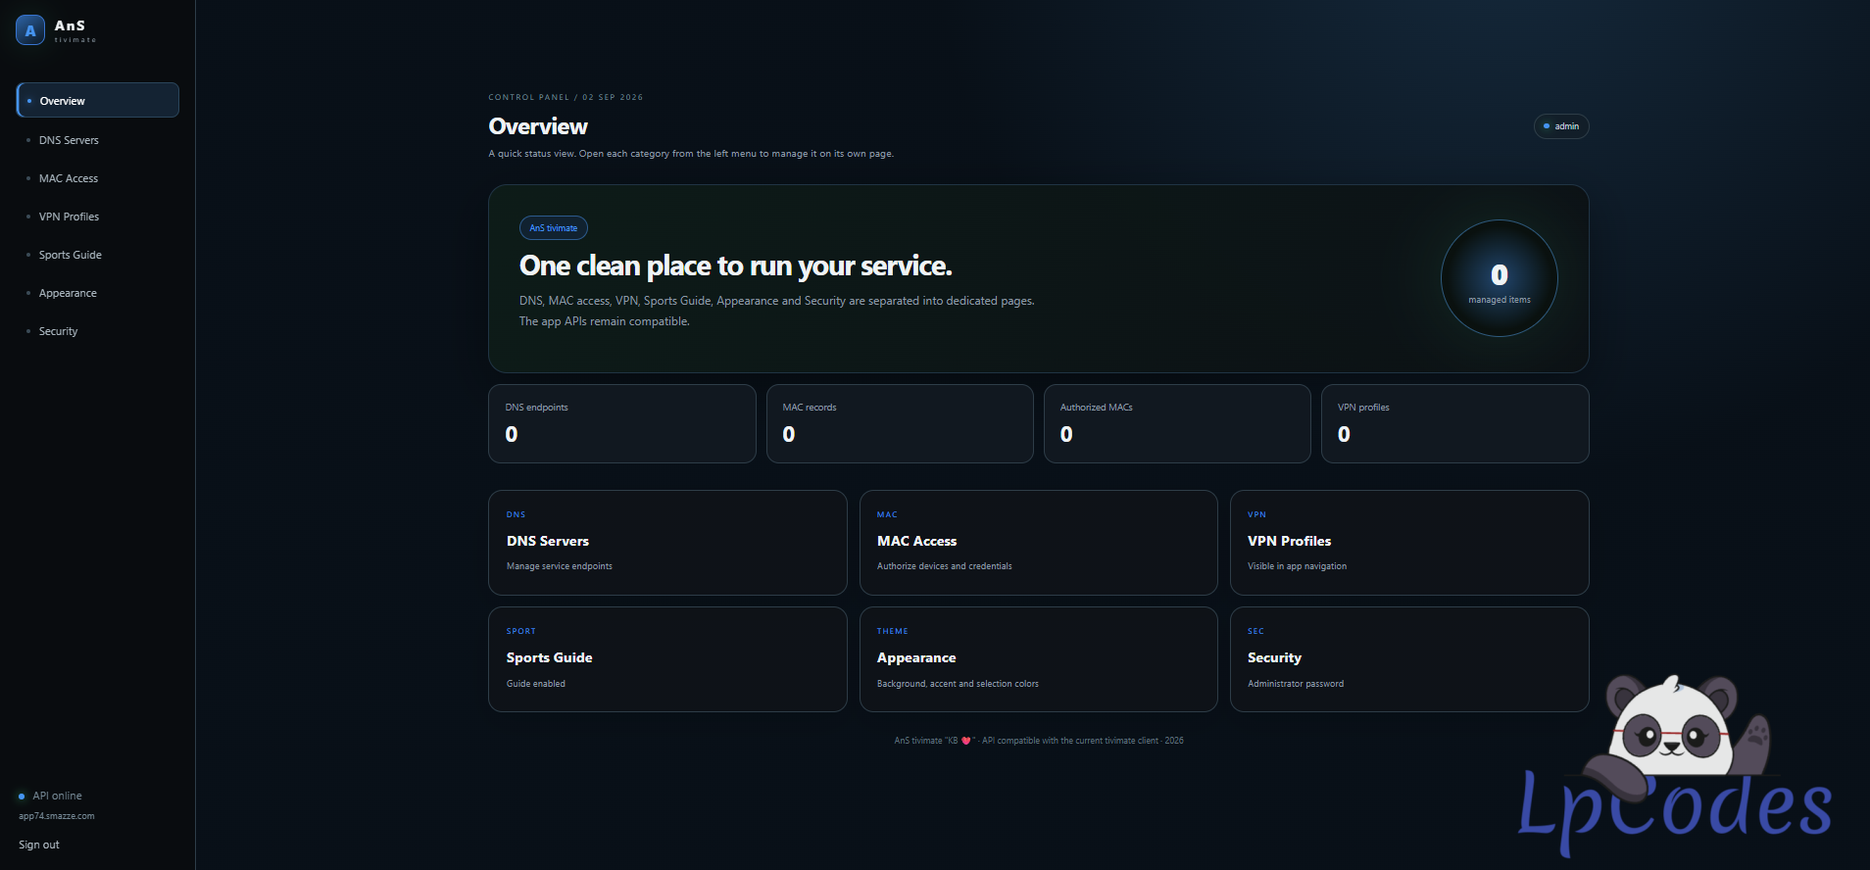Click the Overview page heading
The image size is (1870, 870).
pos(538,126)
